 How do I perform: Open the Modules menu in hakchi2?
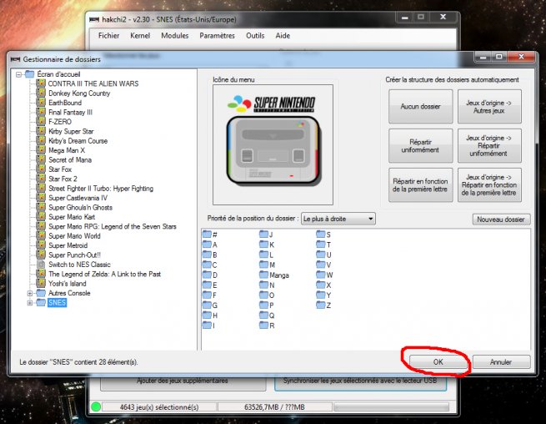tap(175, 36)
